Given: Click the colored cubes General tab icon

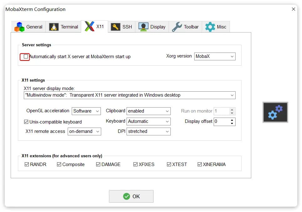Looking at the screenshot, I should point(19,27).
